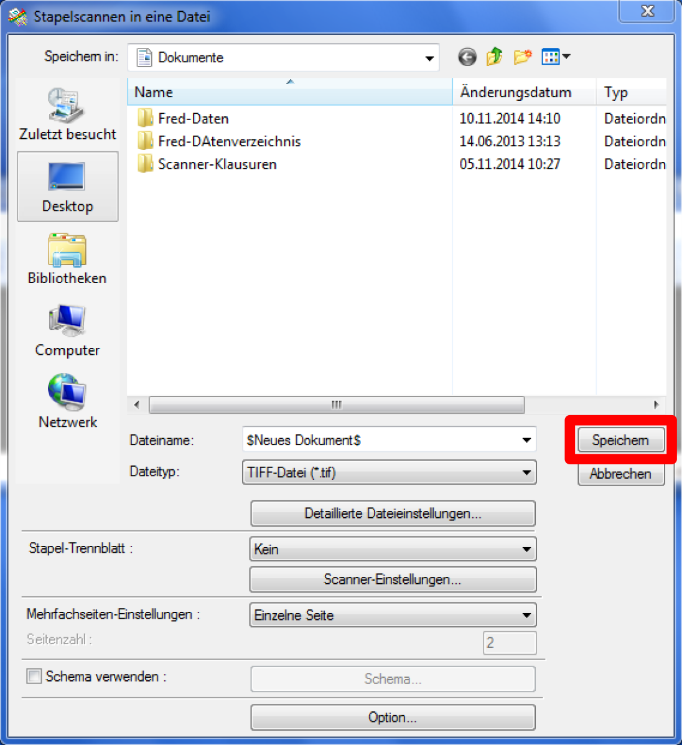Open Bibliotheken in sidebar
Image resolution: width=682 pixels, height=745 pixels.
67,259
